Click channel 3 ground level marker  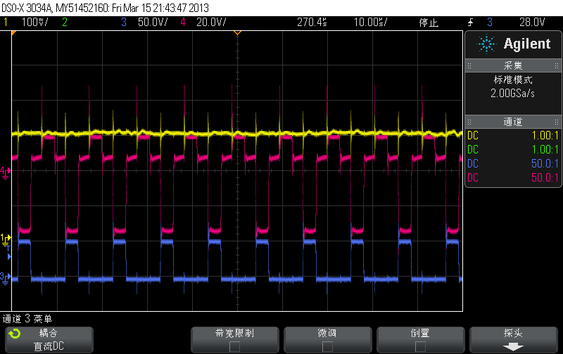tap(6, 278)
